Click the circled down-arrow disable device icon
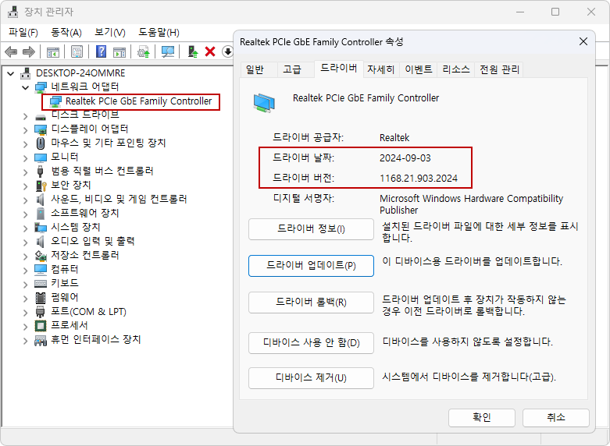610x446 pixels. [227, 51]
